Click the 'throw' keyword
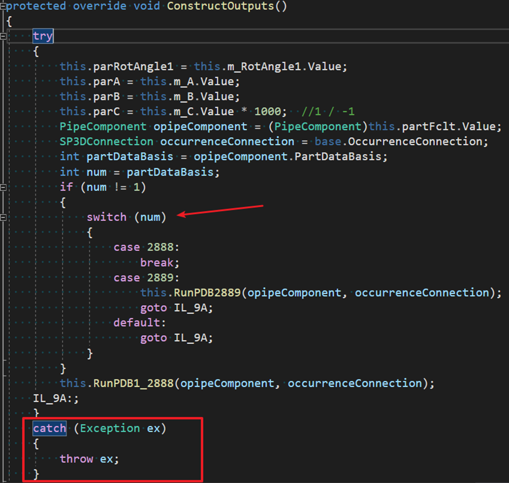 pos(76,459)
